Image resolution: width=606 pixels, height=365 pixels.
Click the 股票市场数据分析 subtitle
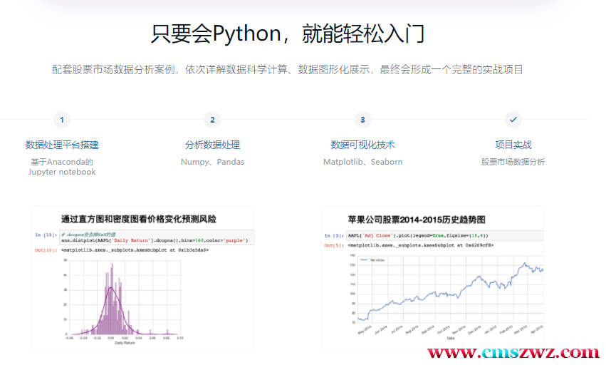click(x=513, y=162)
